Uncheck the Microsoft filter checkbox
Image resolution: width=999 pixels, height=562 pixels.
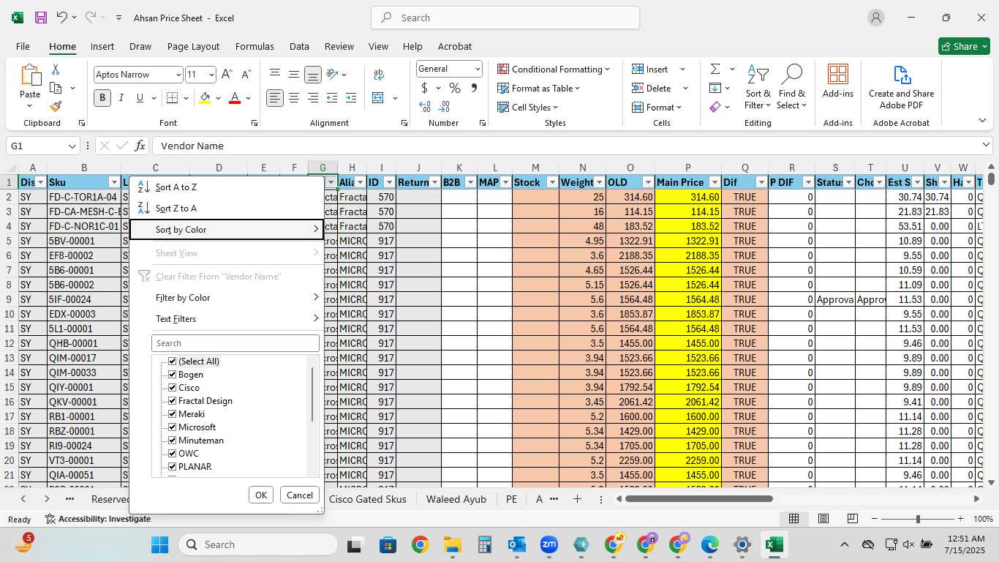173,427
